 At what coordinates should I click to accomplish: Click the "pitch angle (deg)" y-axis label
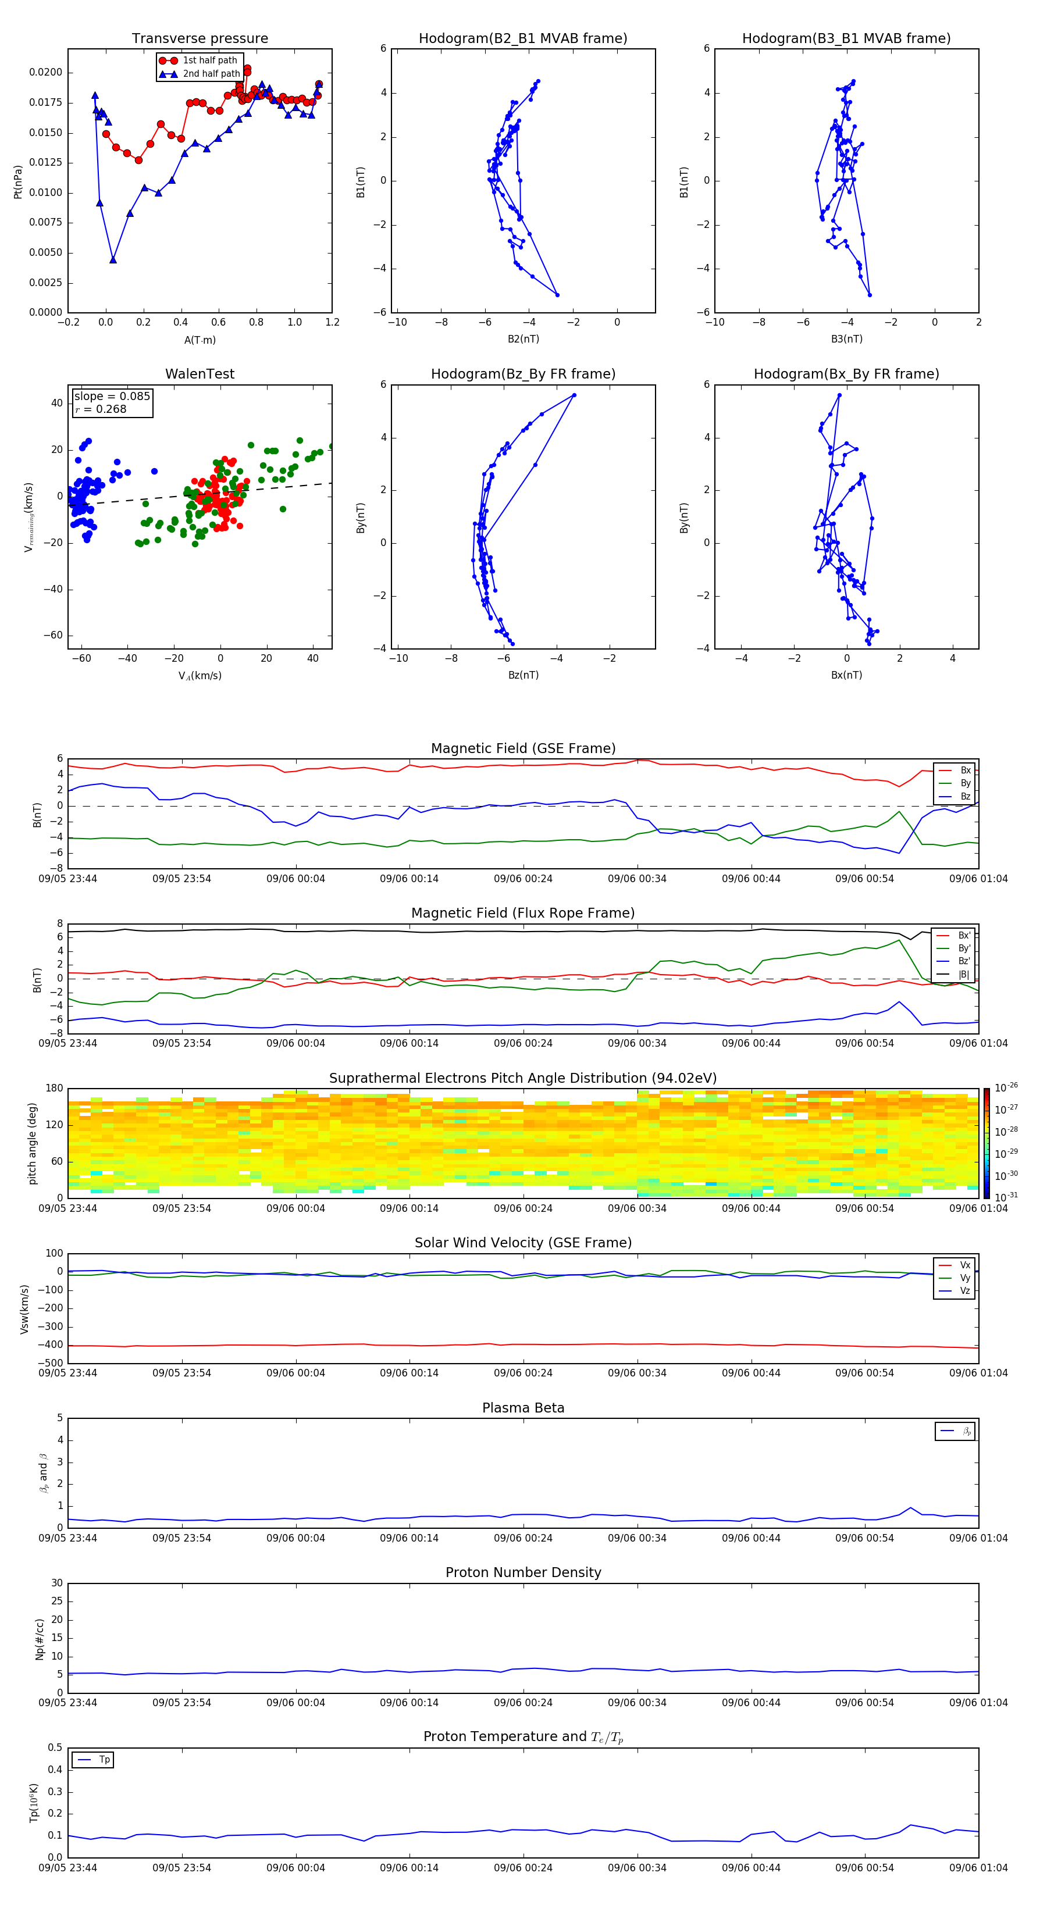(x=32, y=1143)
